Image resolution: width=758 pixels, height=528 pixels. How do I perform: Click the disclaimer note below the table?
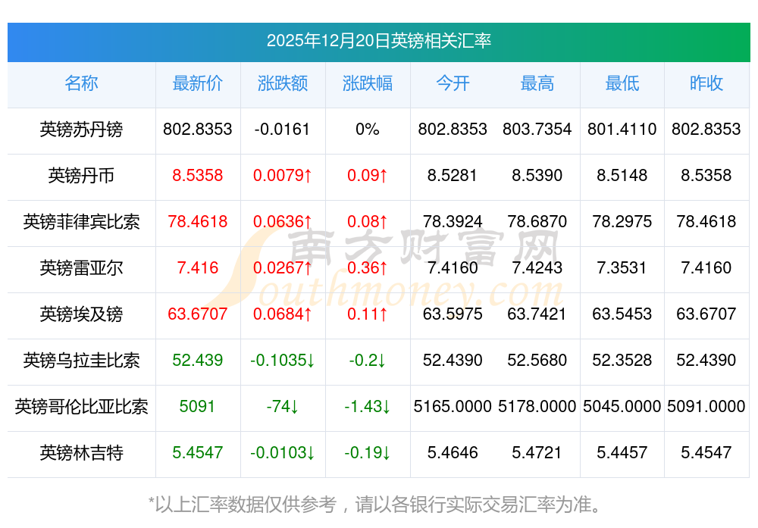375,505
